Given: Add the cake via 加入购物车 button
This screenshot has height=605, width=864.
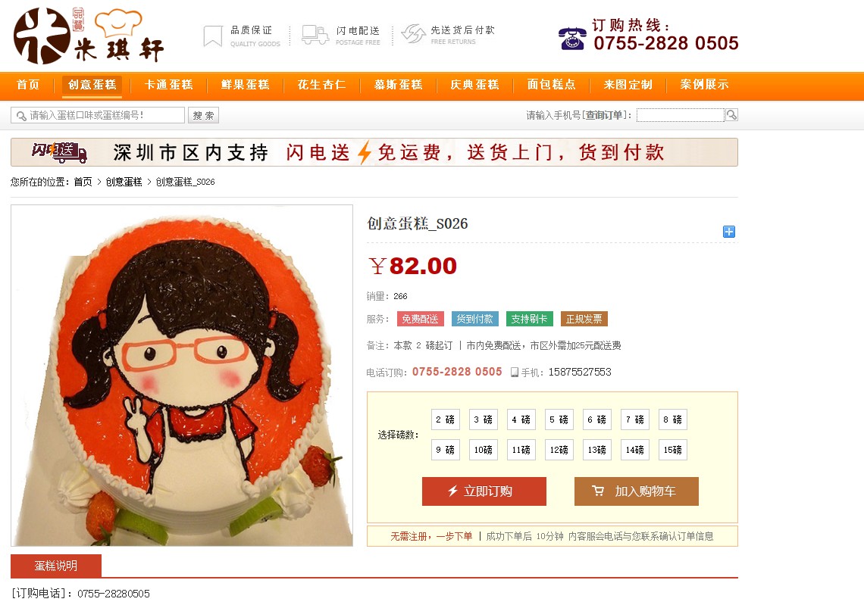Looking at the screenshot, I should pos(637,491).
